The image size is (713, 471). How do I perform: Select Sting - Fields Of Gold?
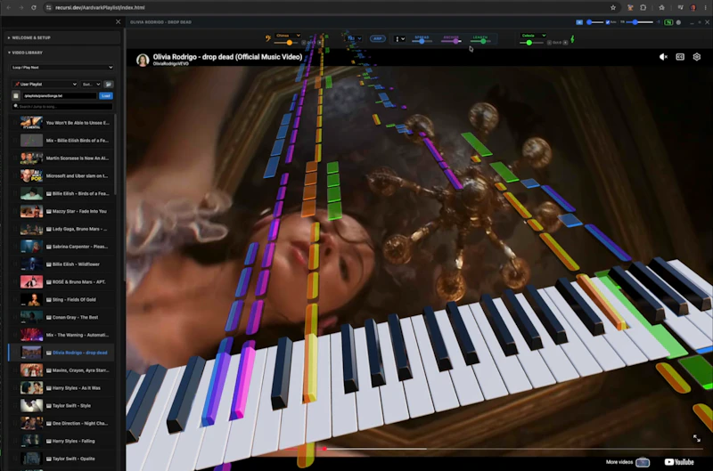61,299
